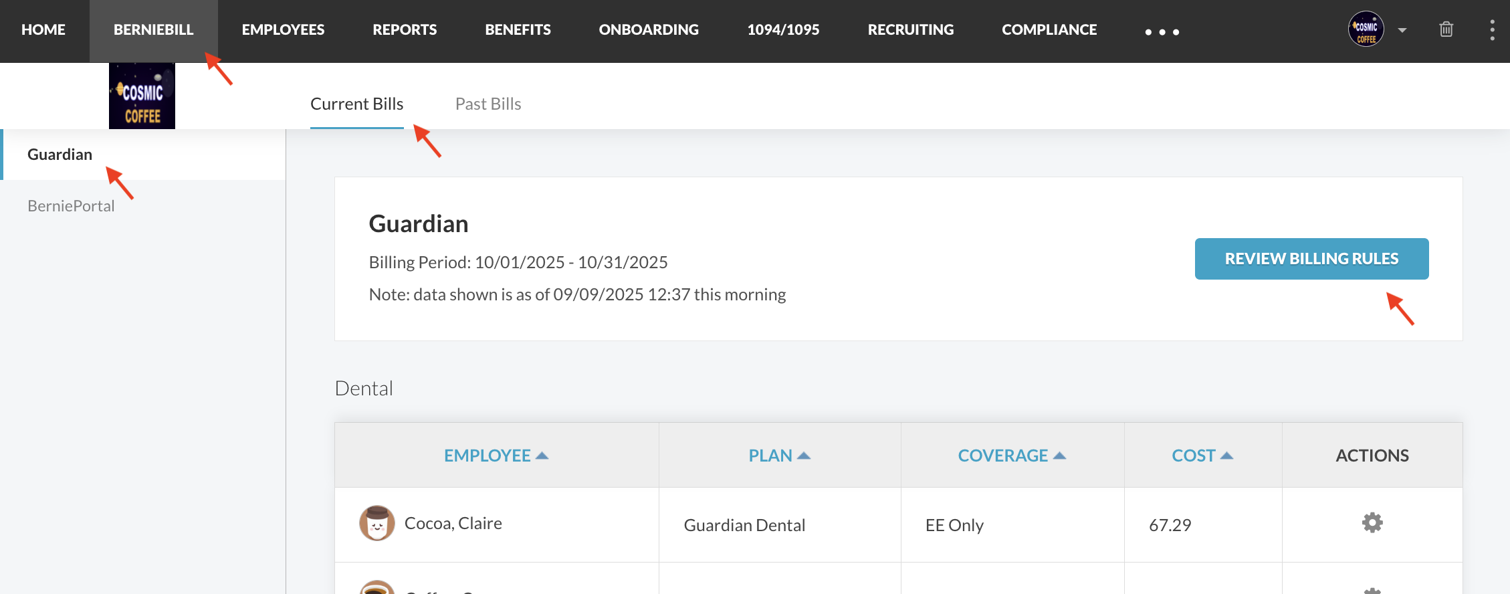Screen dimensions: 1510x594
Task: Click the Guardian bill heading
Action: point(419,223)
